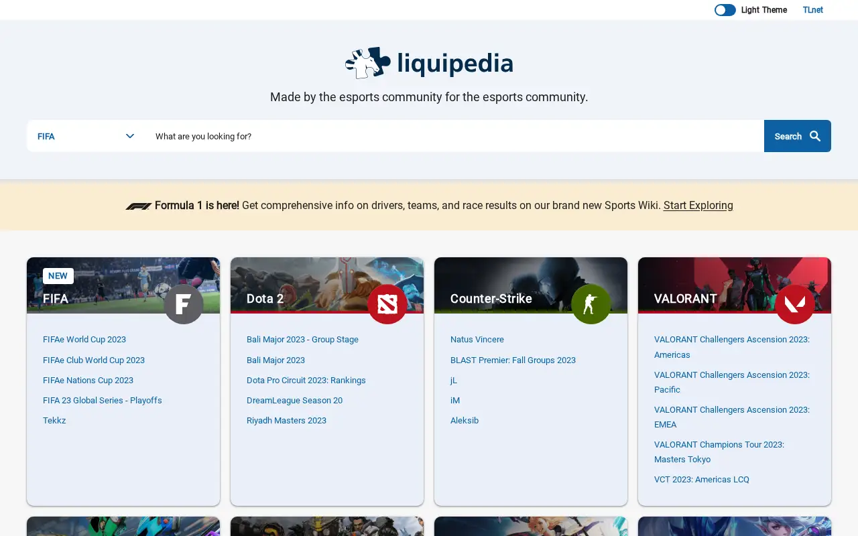Open FIFAe World Cup 2023

(x=84, y=340)
